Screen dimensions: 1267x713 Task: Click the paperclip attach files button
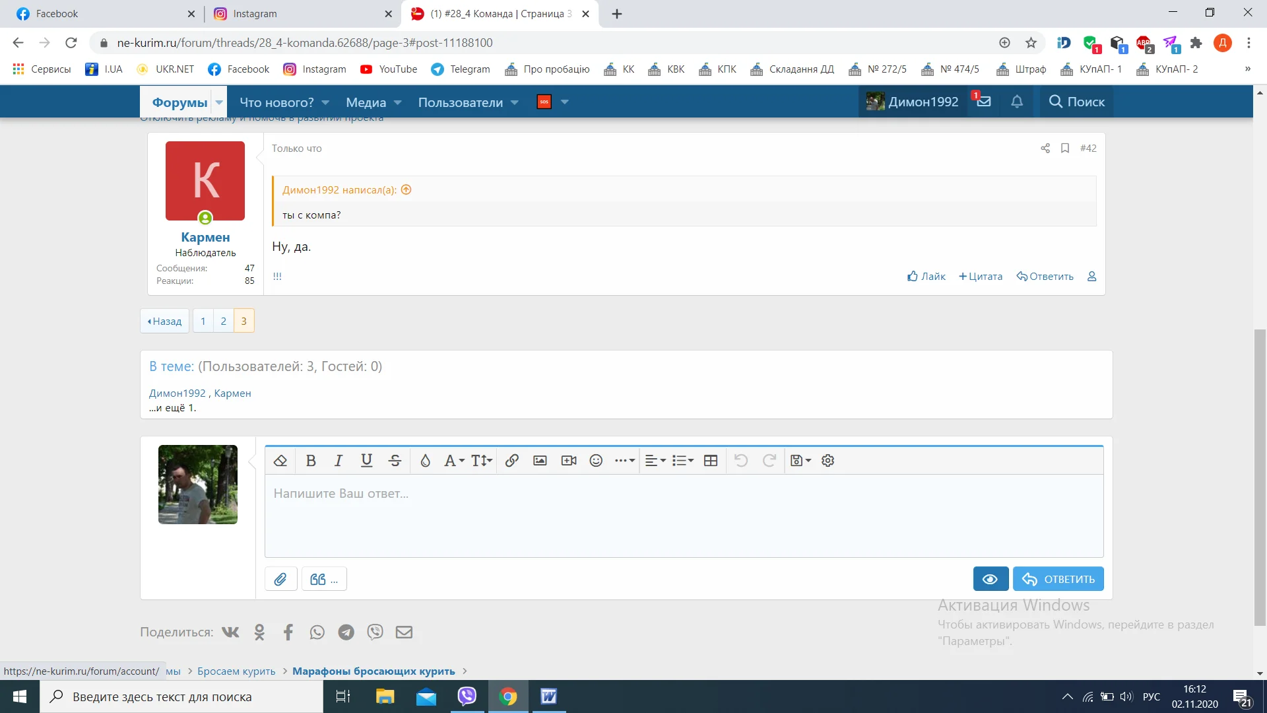pyautogui.click(x=280, y=579)
